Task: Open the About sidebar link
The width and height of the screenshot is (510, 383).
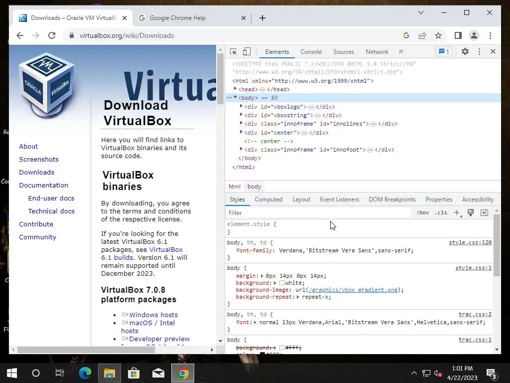Action: click(x=28, y=146)
